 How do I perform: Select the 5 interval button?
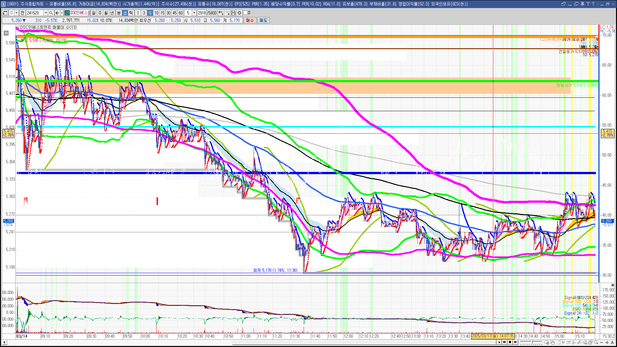[x=150, y=13]
